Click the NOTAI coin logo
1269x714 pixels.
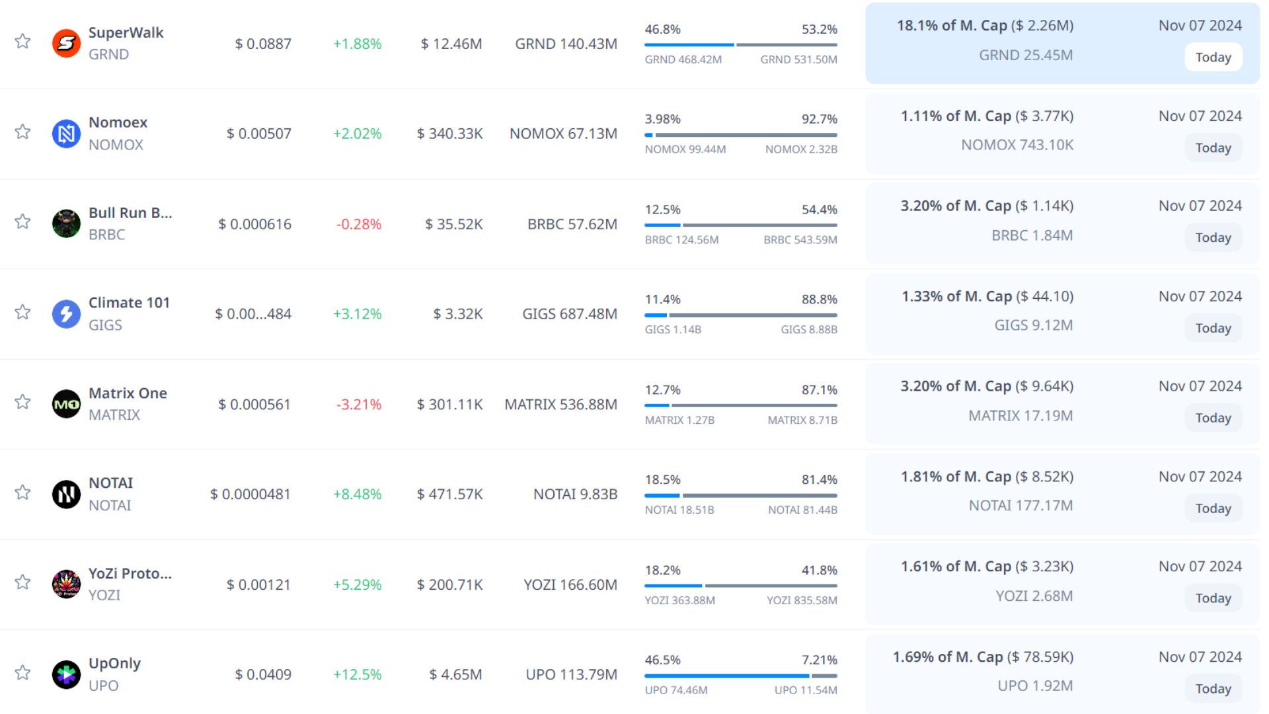pyautogui.click(x=66, y=495)
